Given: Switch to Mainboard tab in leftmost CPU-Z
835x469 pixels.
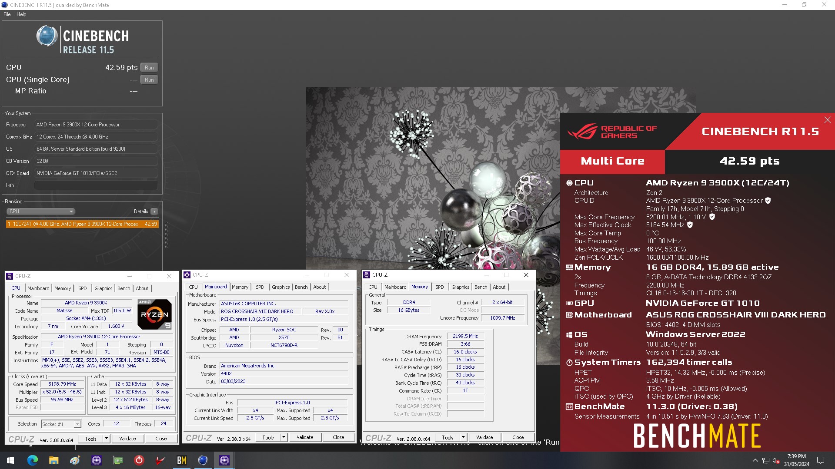Looking at the screenshot, I should pyautogui.click(x=38, y=288).
